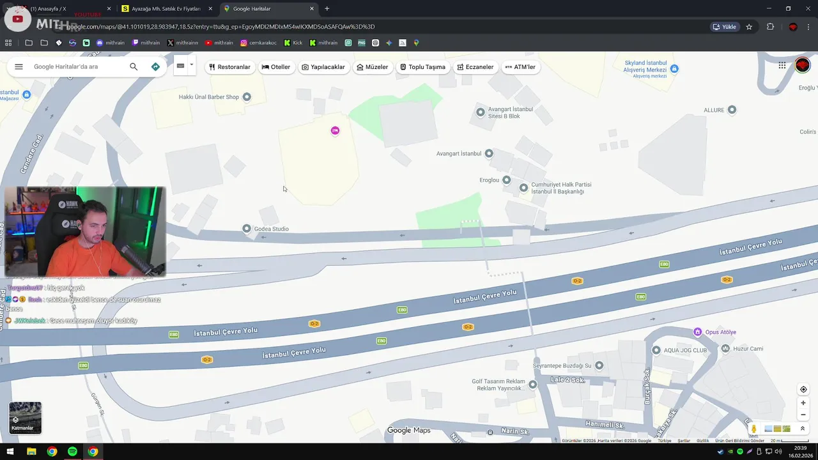Switch to Ayazağa Mh. Satılık Ev Fiyatları tab
Viewport: 818px width, 460px height.
pyautogui.click(x=166, y=8)
